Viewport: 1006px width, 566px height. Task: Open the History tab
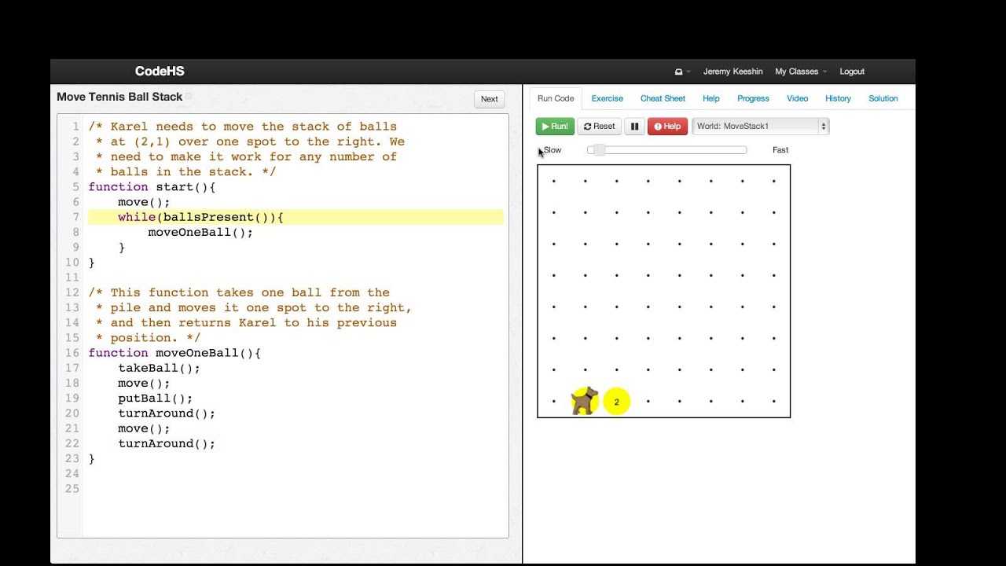[838, 98]
